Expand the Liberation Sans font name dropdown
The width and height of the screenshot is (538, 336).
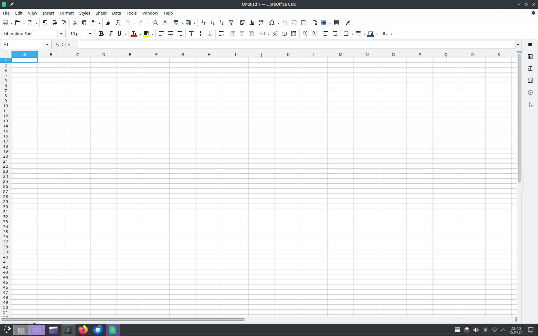click(61, 34)
